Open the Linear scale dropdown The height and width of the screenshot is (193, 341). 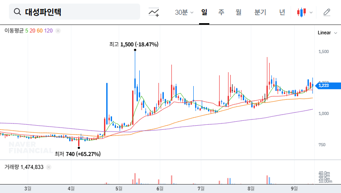tap(324, 33)
